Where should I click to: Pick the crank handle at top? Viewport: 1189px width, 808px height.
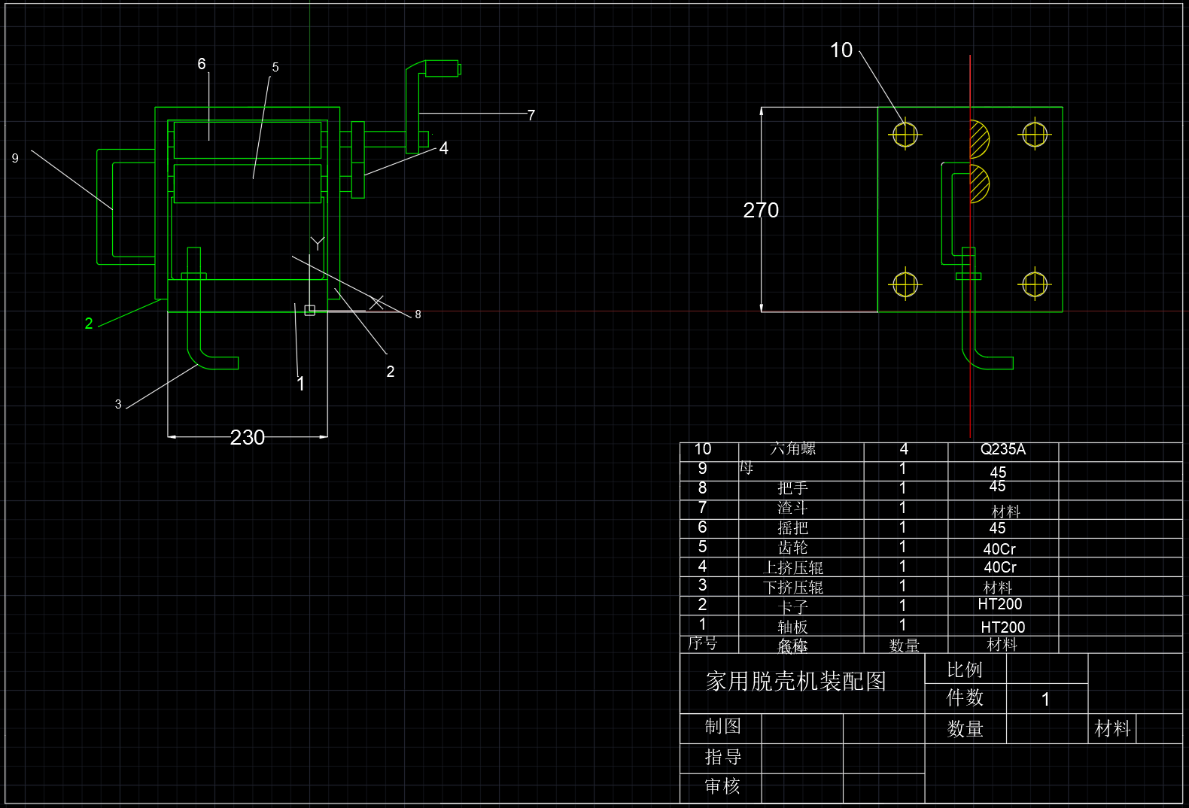pos(432,70)
